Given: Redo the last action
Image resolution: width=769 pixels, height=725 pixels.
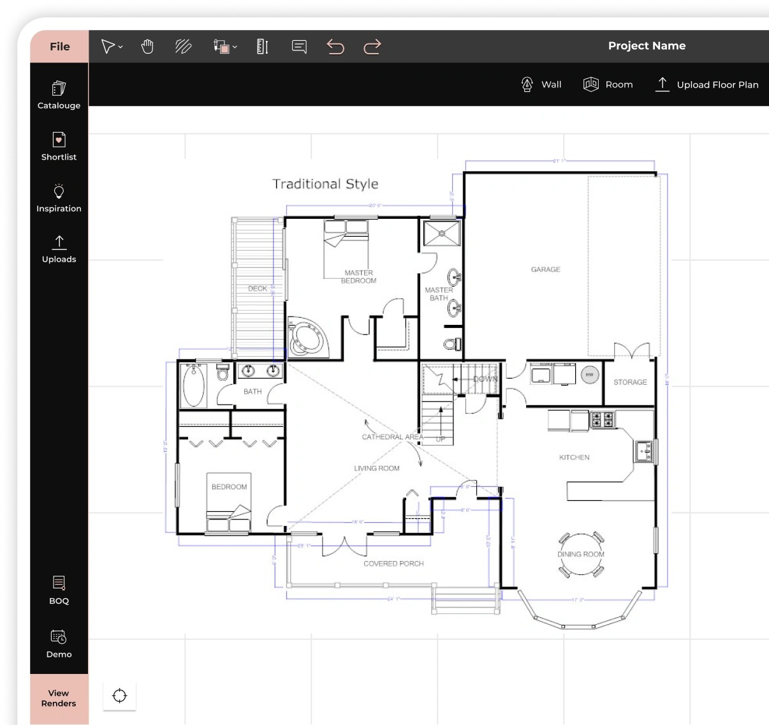Looking at the screenshot, I should [x=372, y=47].
